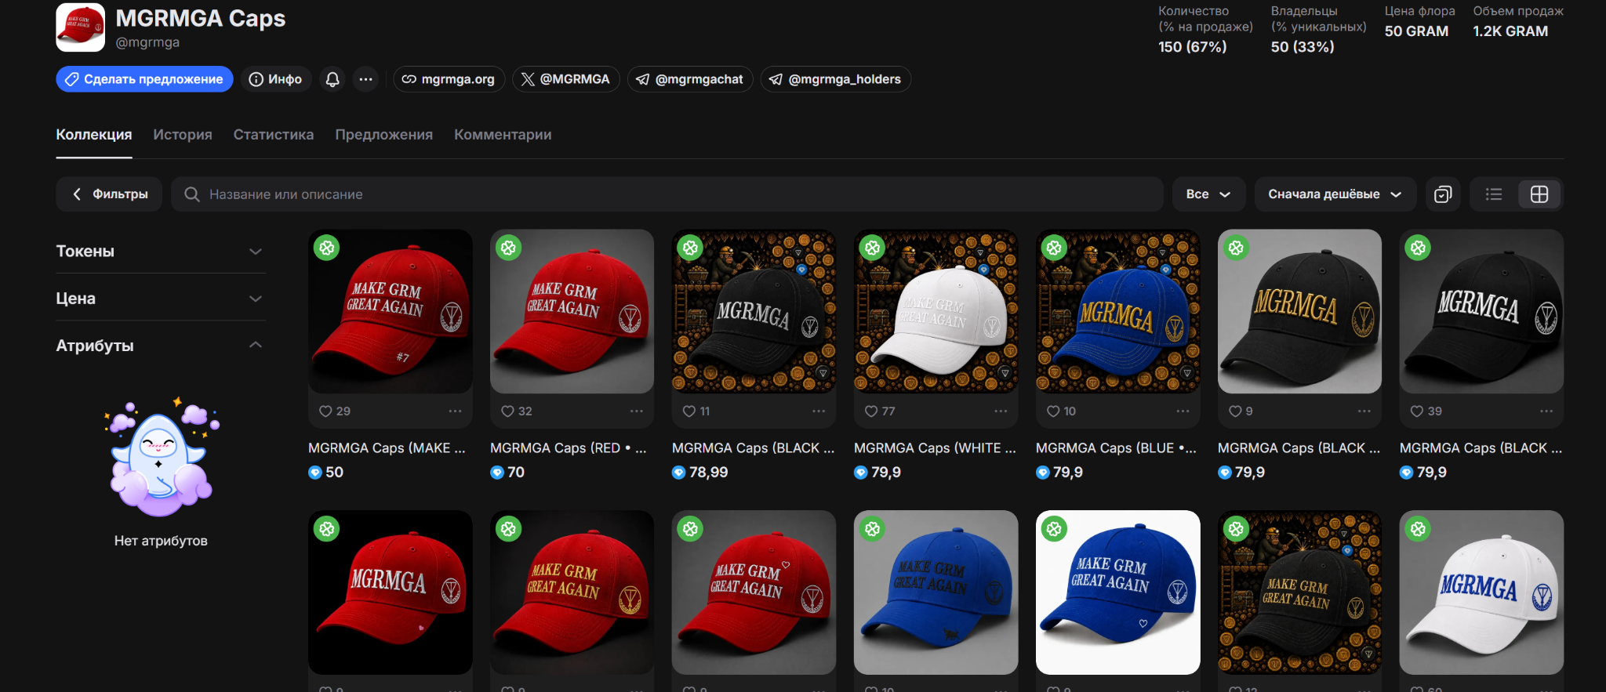This screenshot has height=692, width=1606.
Task: Click the green badge on the blue MGRMGA cap
Action: 1055,248
